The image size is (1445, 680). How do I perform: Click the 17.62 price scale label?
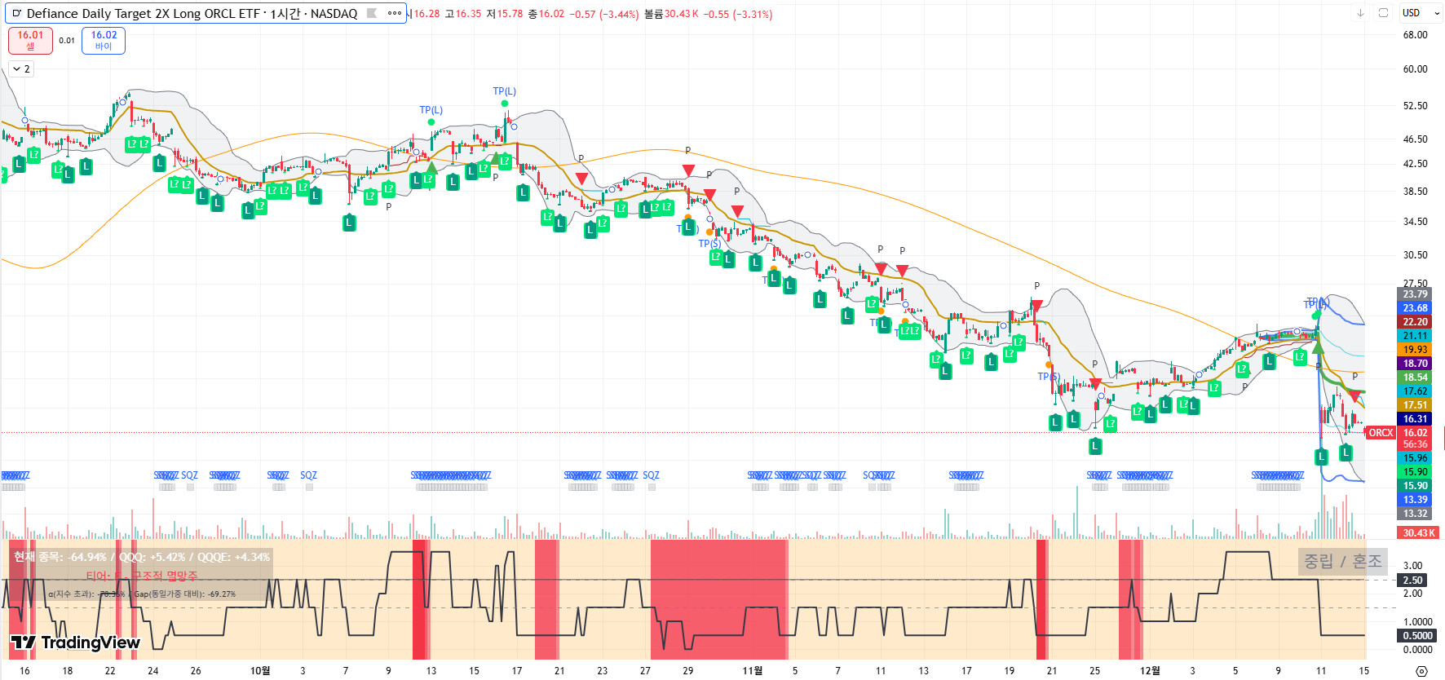(1415, 391)
